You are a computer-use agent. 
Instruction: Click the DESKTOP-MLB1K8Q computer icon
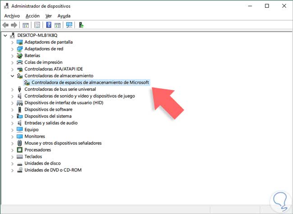tap(13, 35)
